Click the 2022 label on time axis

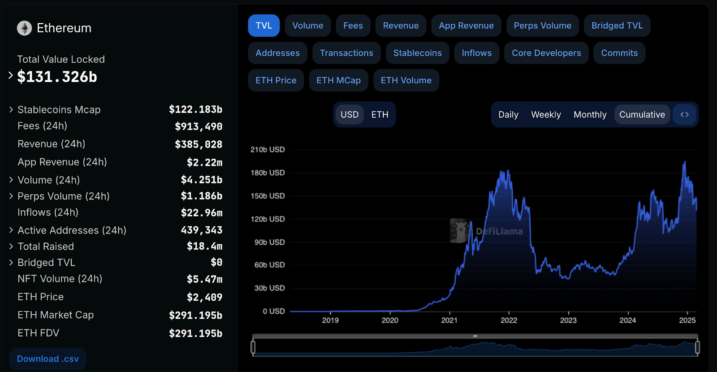[509, 320]
